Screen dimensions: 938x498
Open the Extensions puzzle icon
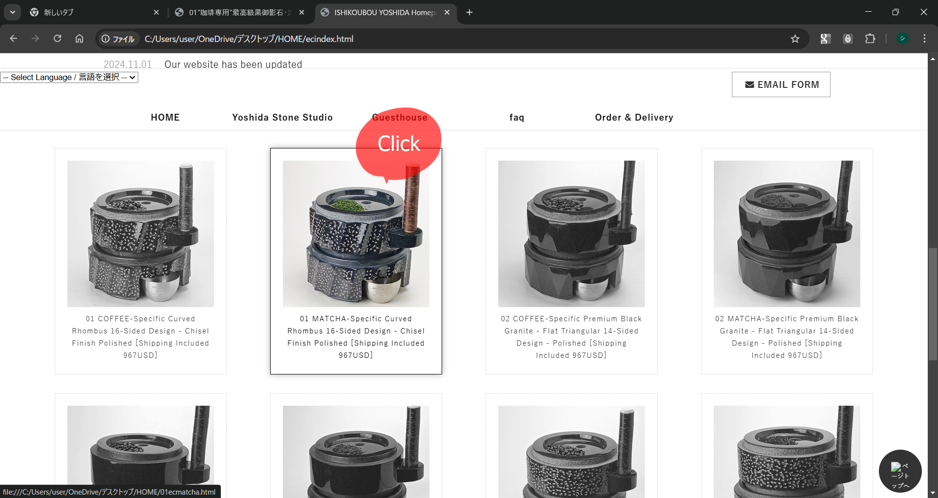coord(870,39)
